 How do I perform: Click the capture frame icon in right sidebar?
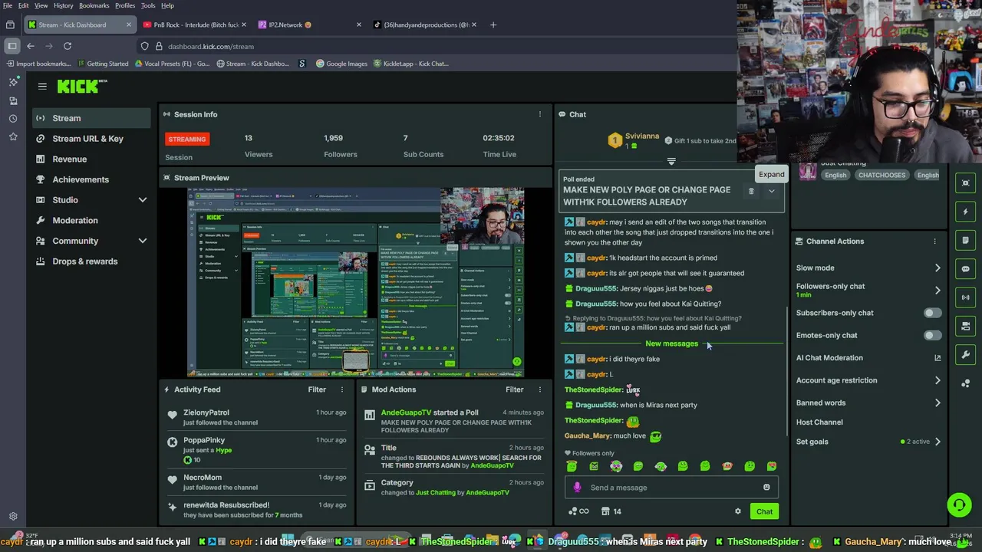coord(965,182)
